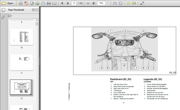Click the 'Front brake lever' list entry

pos(119,93)
